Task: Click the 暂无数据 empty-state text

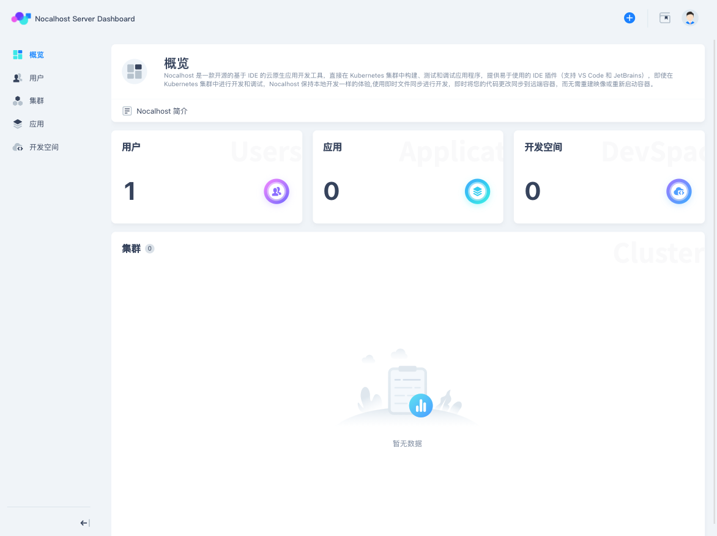Action: [x=407, y=444]
